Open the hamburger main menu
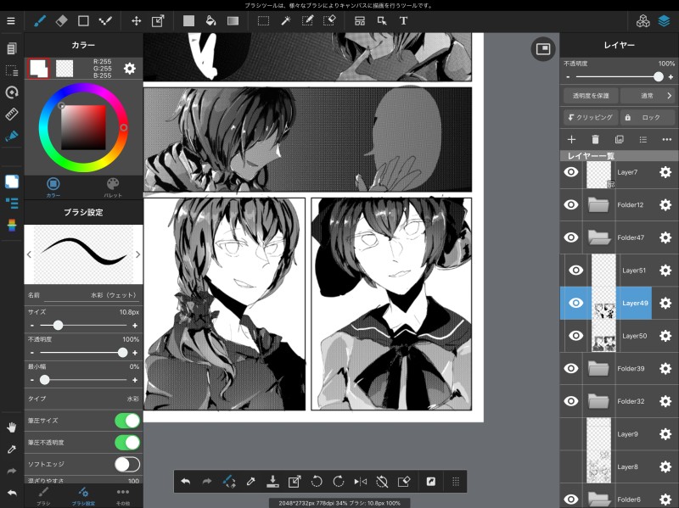This screenshot has height=508, width=679. click(x=11, y=20)
